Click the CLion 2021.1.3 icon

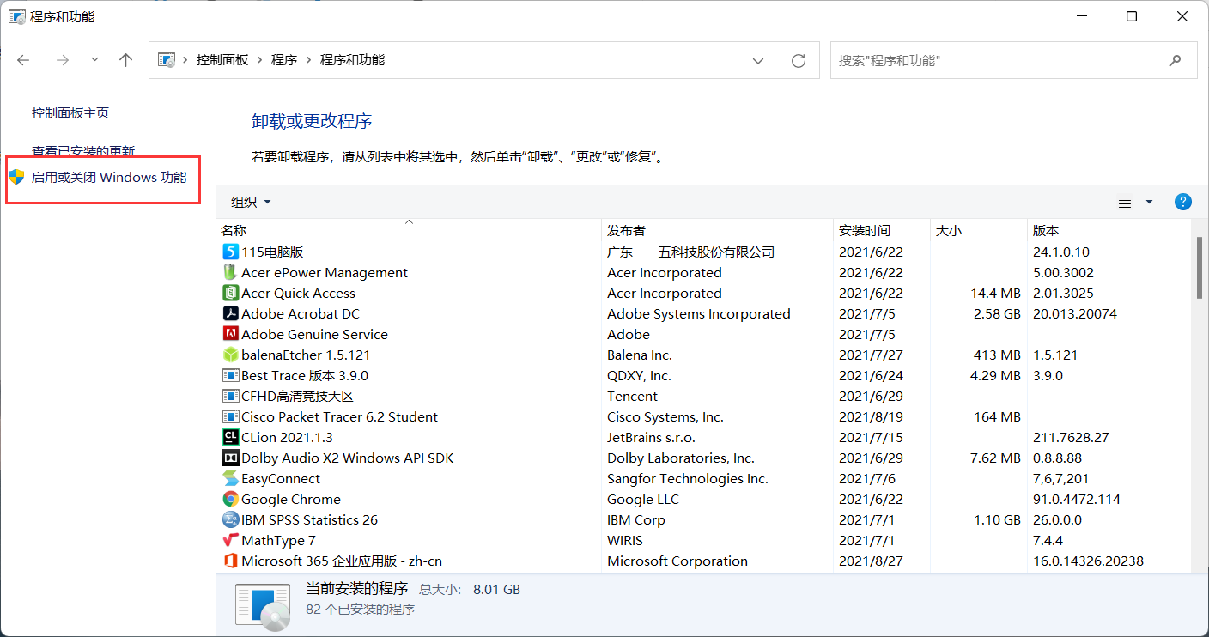230,438
